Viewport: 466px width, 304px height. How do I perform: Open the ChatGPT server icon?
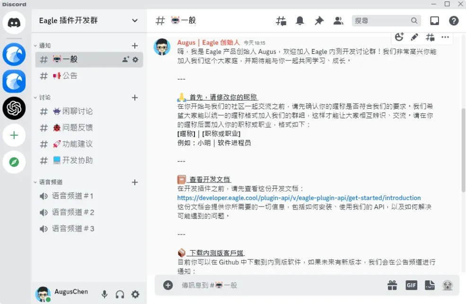point(14,108)
